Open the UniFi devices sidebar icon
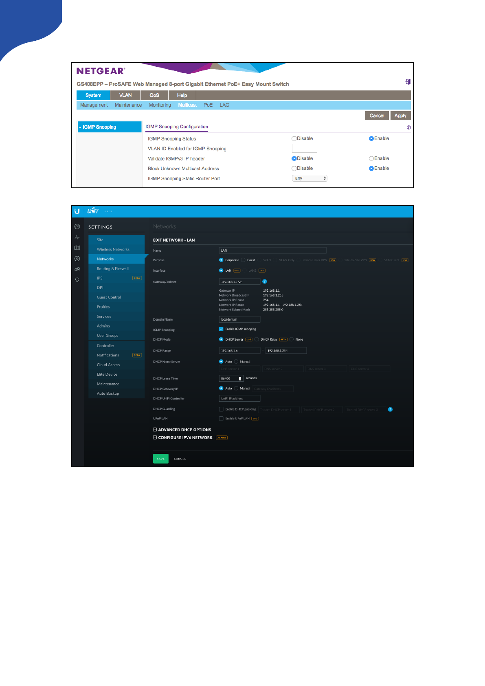Viewport: 485px width, 686px height. click(x=77, y=259)
